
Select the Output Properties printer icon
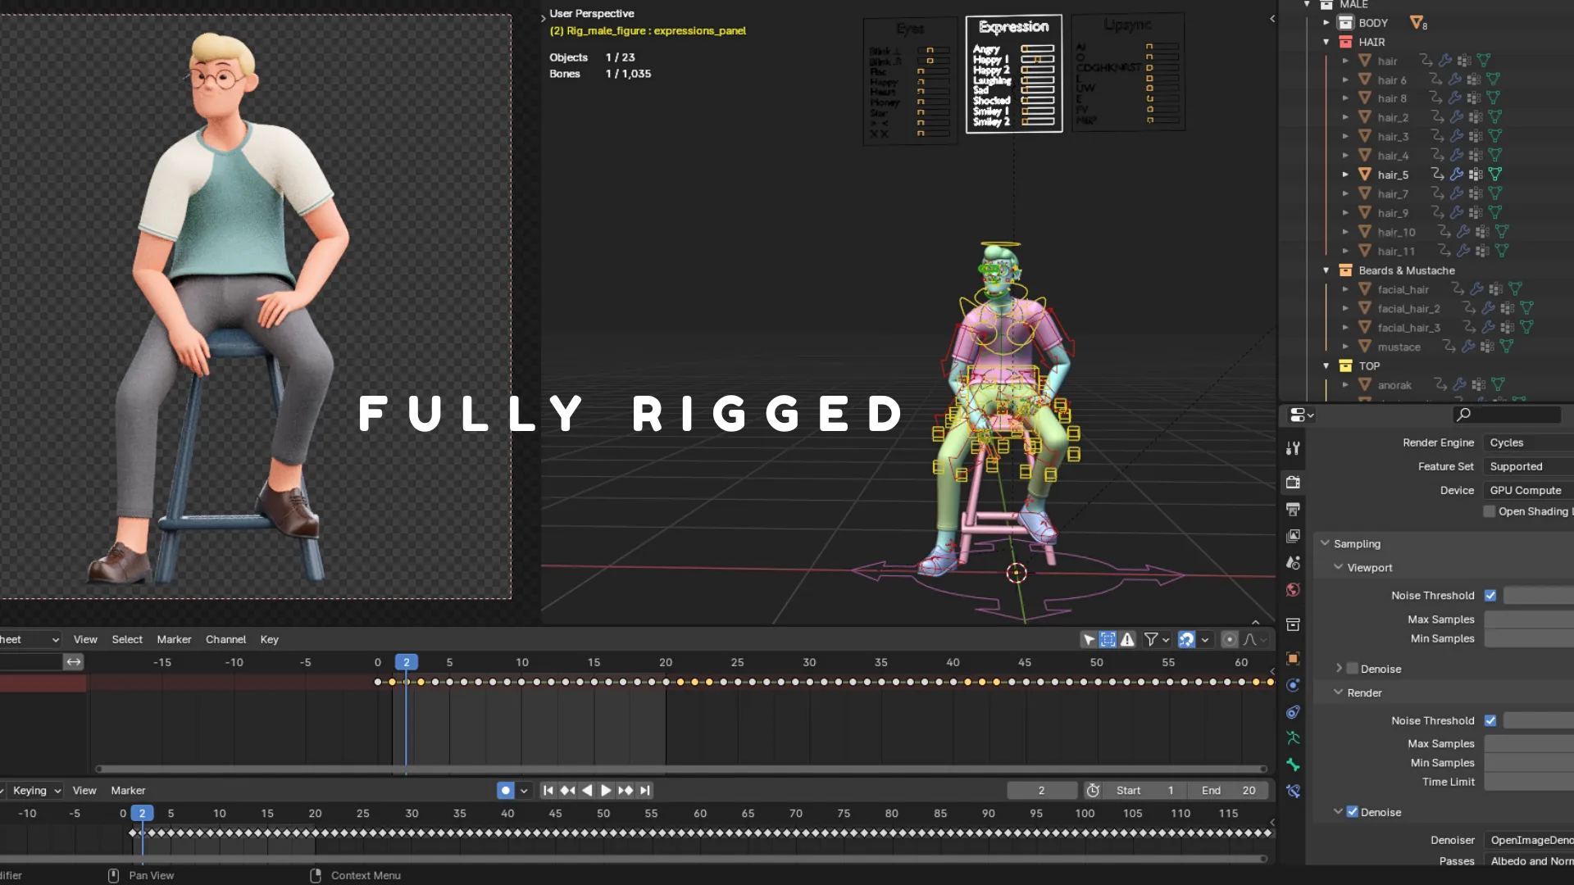[1293, 509]
